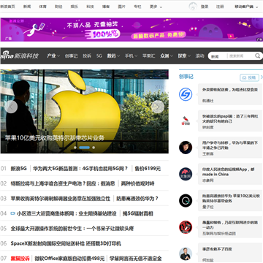Click the search magnifier icon
Image resolution: width=263 pixels, height=263 pixels.
257,56
